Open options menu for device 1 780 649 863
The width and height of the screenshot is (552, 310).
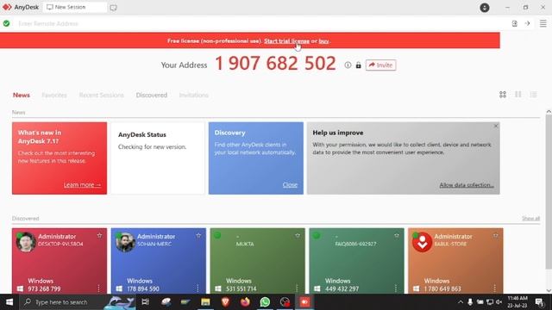(x=494, y=288)
